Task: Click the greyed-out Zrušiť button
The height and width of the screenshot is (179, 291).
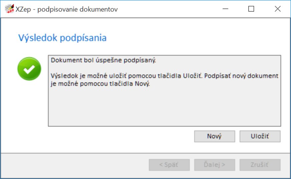Action: pos(260,165)
